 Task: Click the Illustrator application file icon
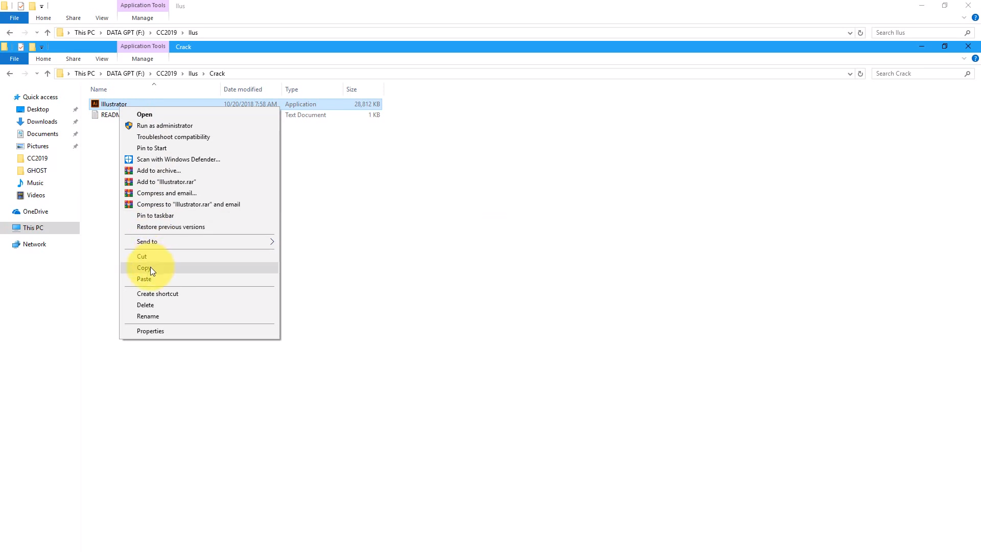[95, 104]
